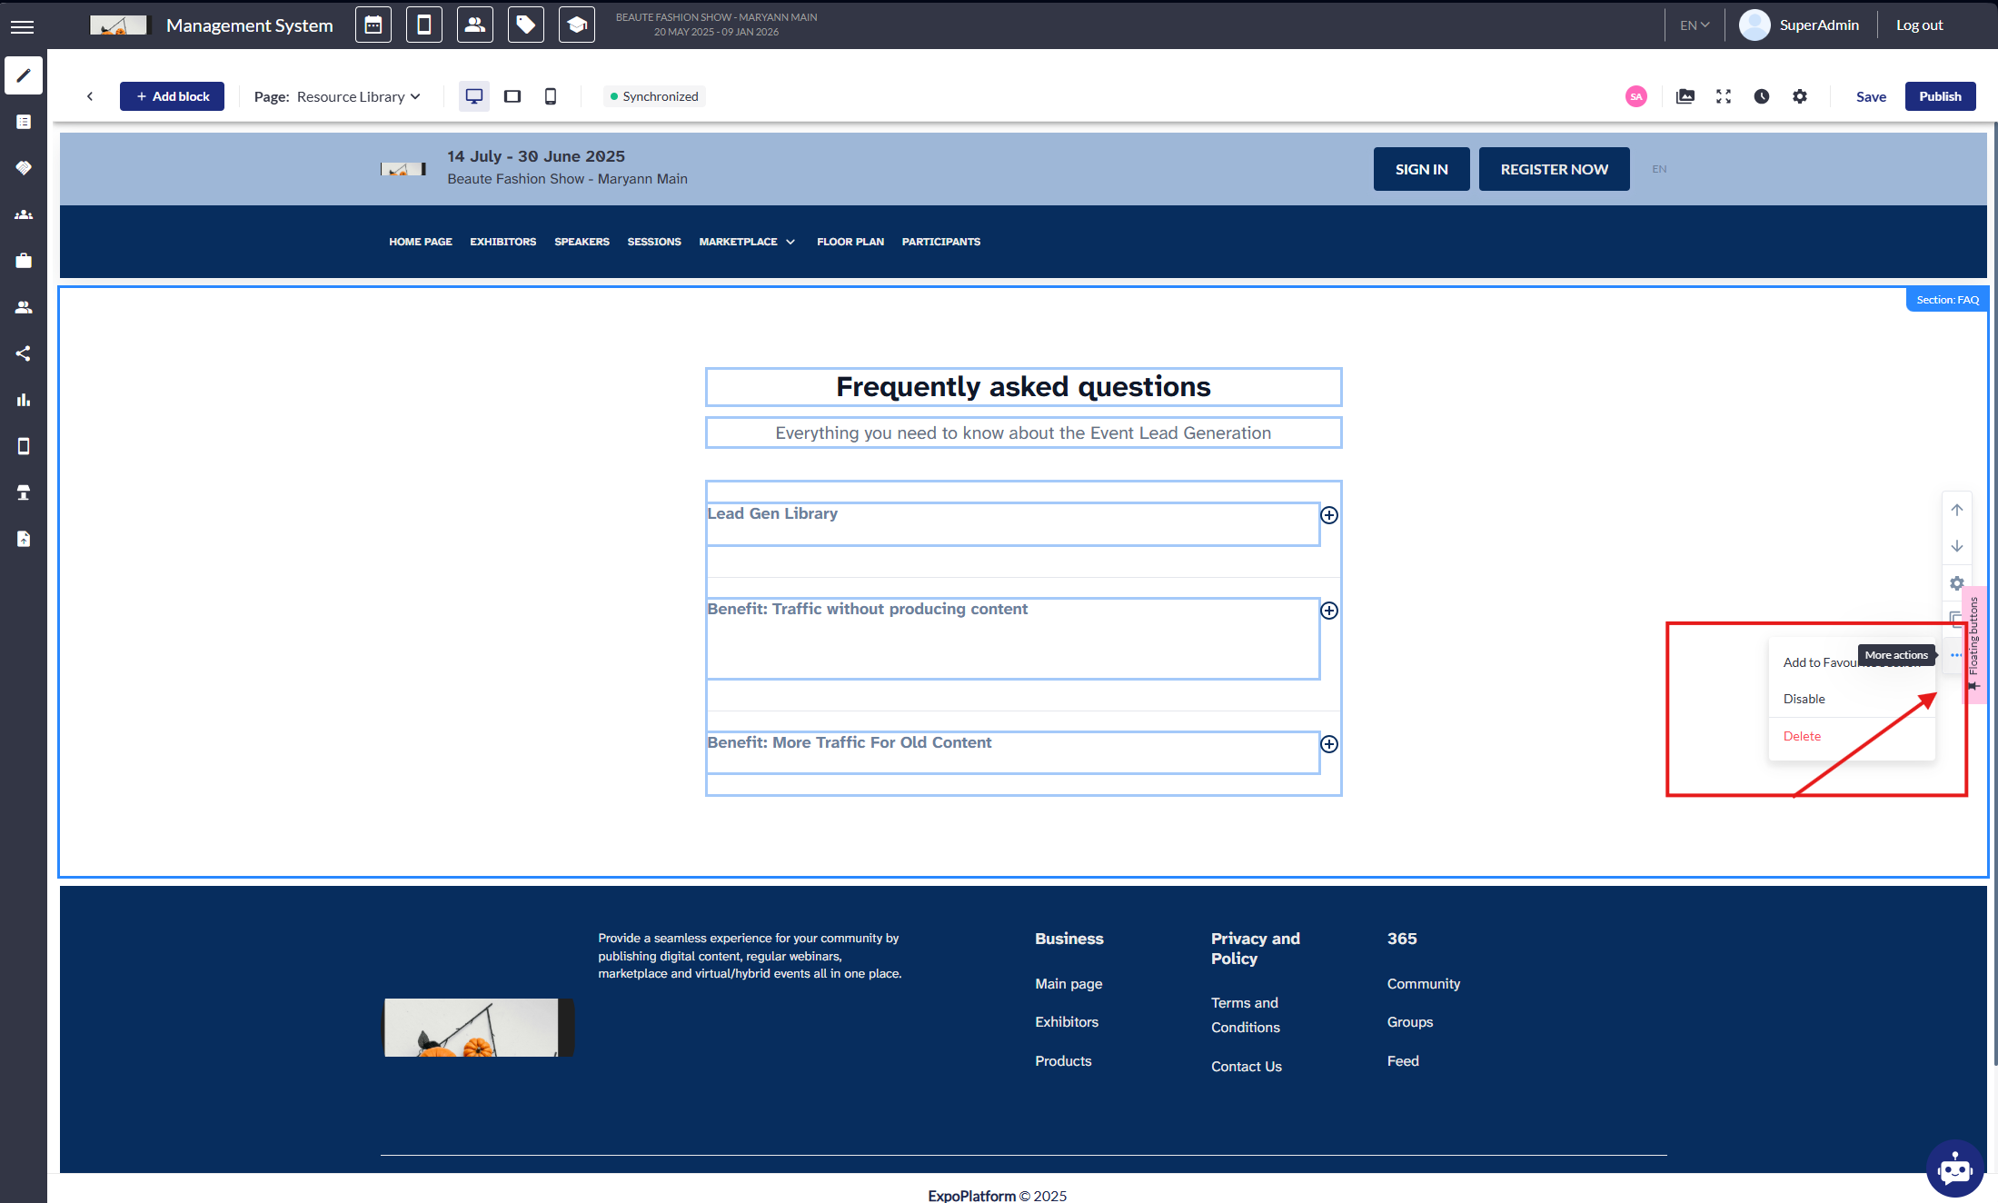Switch to mobile phone preview mode
1998x1203 pixels.
point(551,96)
